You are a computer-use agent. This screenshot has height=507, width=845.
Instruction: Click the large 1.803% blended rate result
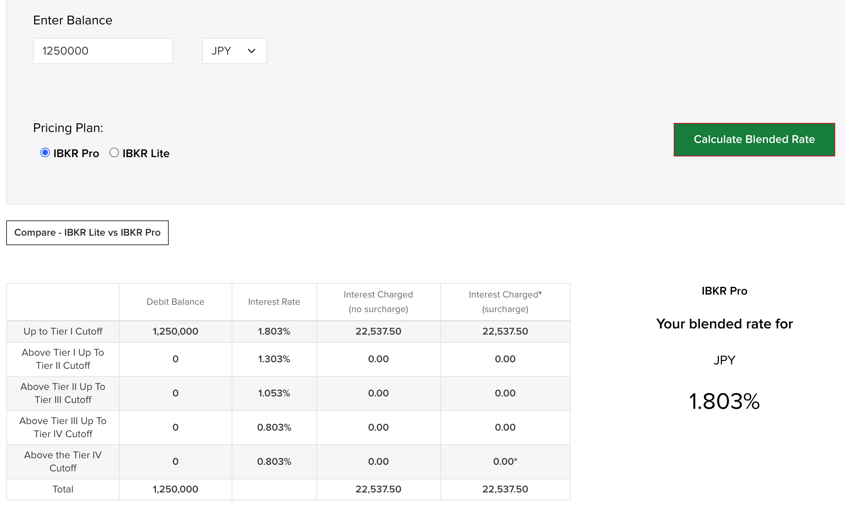coord(724,402)
